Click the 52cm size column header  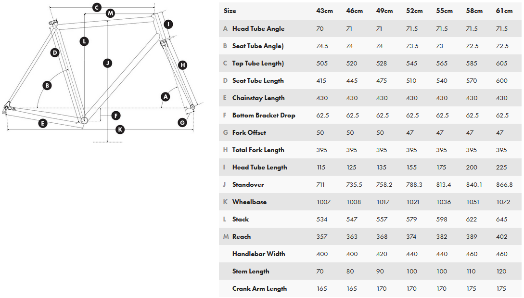click(414, 11)
